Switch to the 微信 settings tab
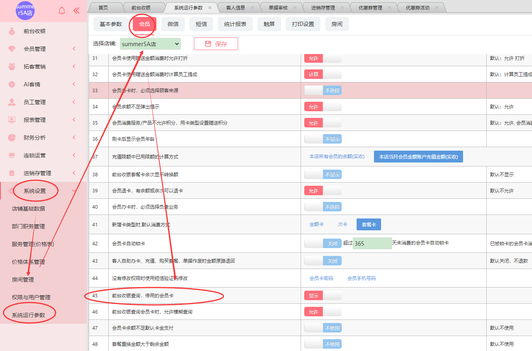Screen dimensions: 532x351 point(173,24)
